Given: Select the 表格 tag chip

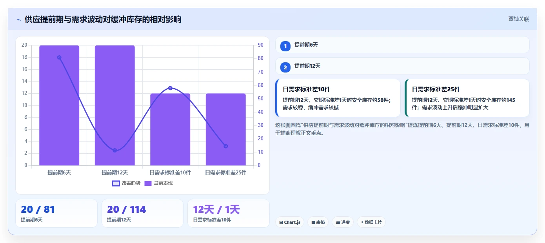Looking at the screenshot, I should coord(318,222).
